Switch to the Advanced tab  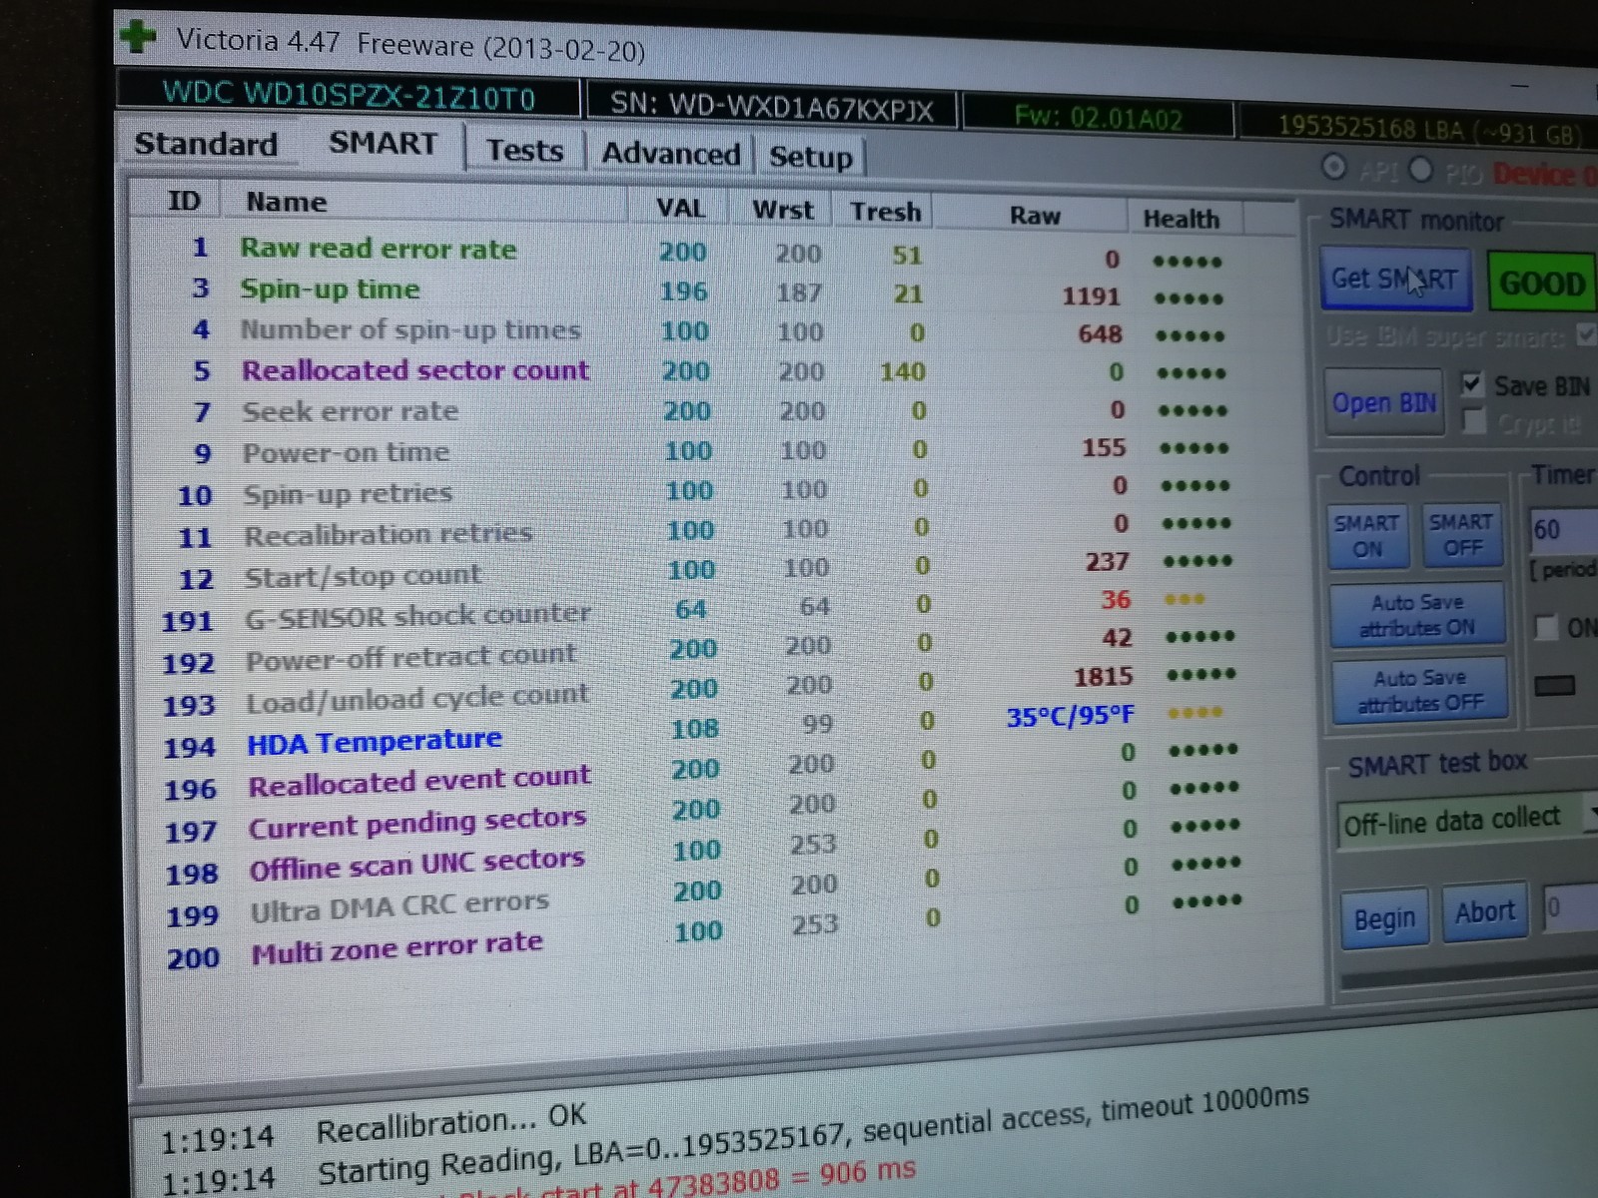670,154
